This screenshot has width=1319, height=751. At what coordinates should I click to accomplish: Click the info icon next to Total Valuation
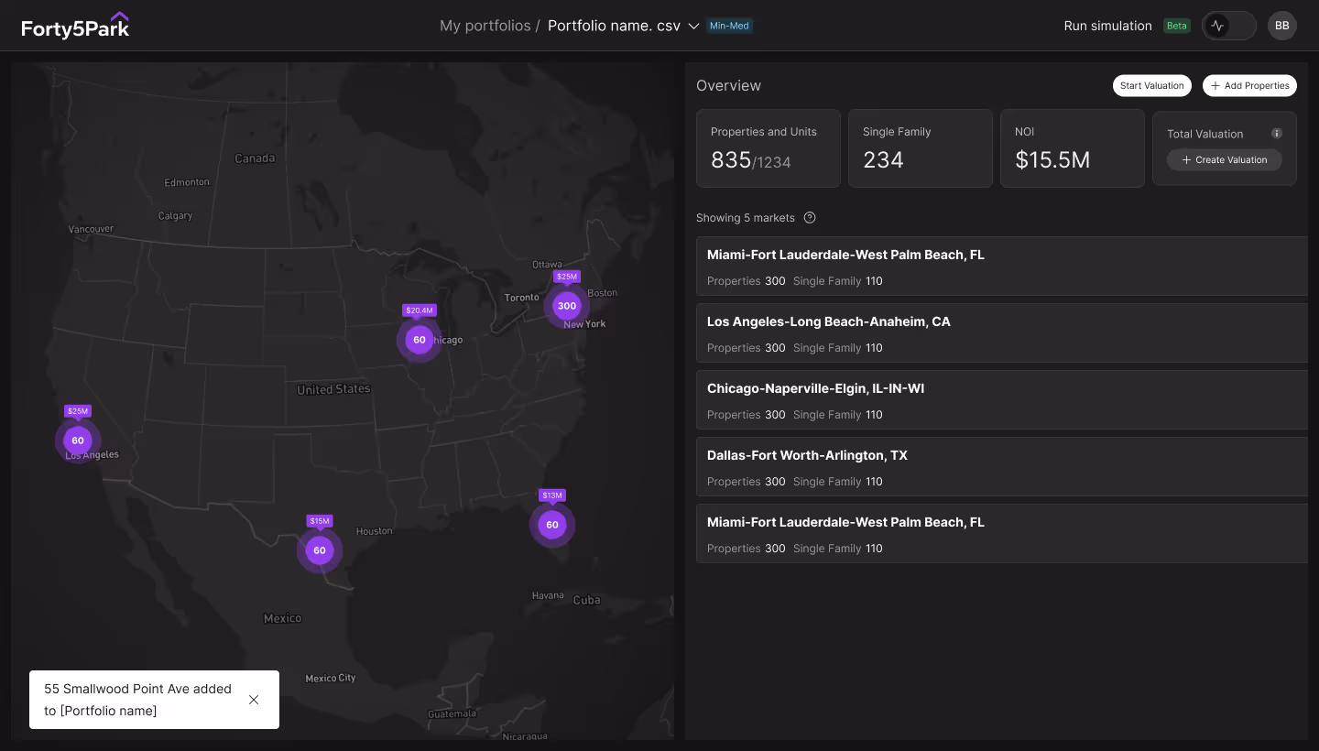[x=1277, y=133]
